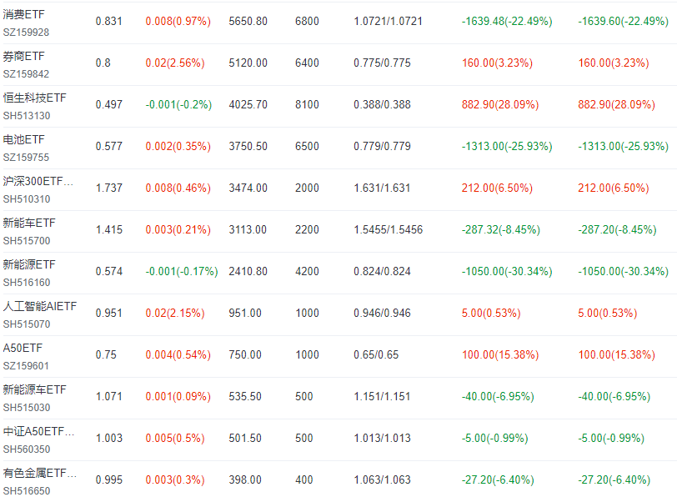This screenshot has width=677, height=502.
Task: Select the SH515030 code
Action: click(27, 408)
